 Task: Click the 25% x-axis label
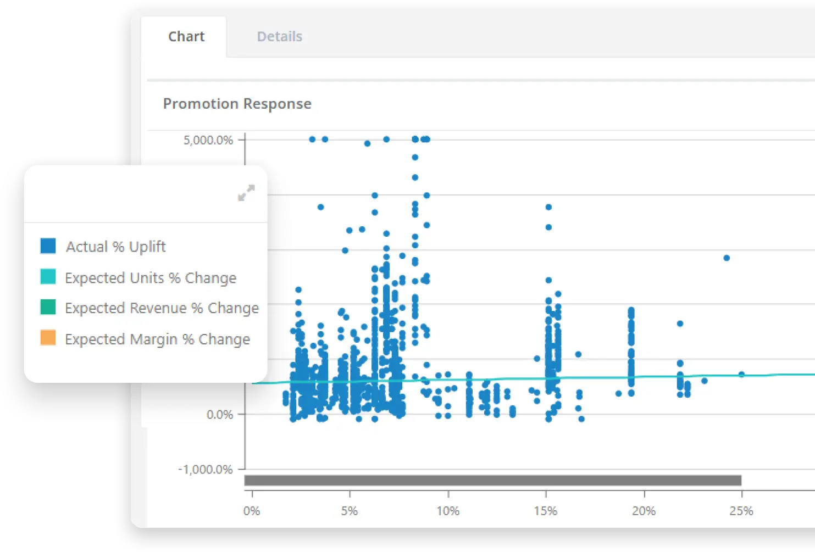point(741,511)
